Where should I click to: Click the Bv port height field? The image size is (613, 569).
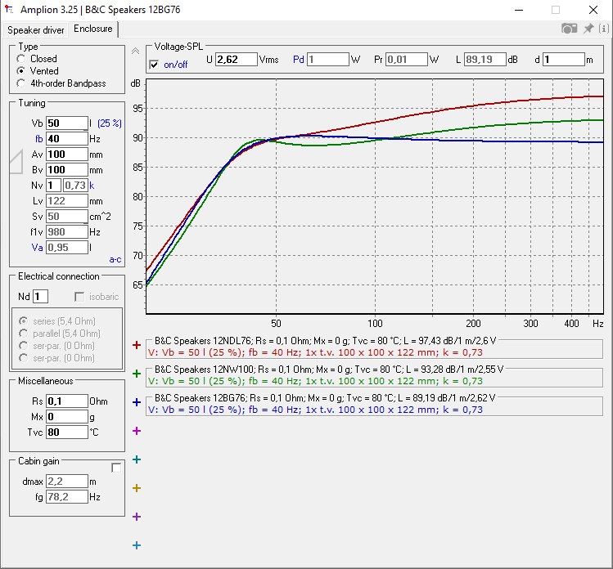pos(67,170)
